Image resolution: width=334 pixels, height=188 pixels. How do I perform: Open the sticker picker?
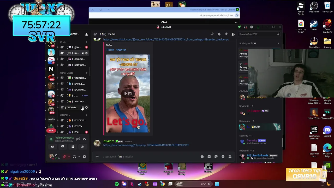pos(216,157)
